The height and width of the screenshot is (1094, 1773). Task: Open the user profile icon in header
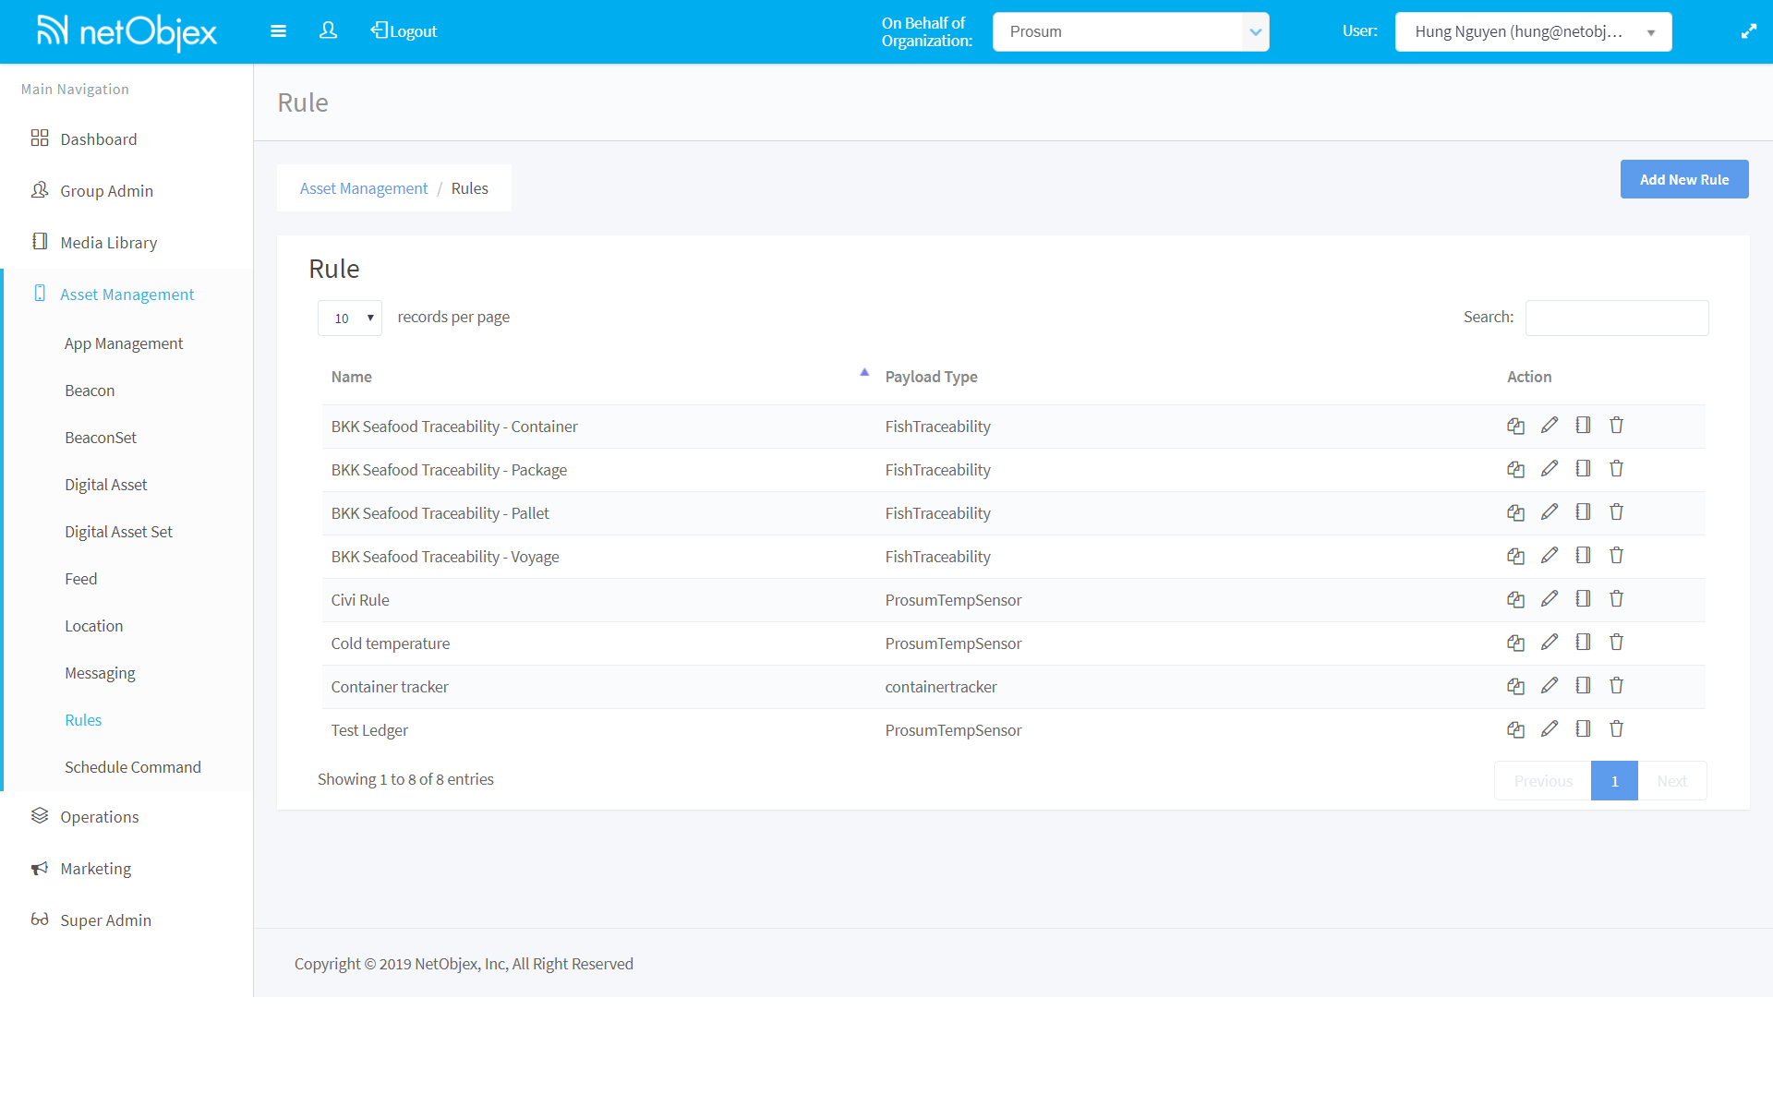(x=328, y=31)
